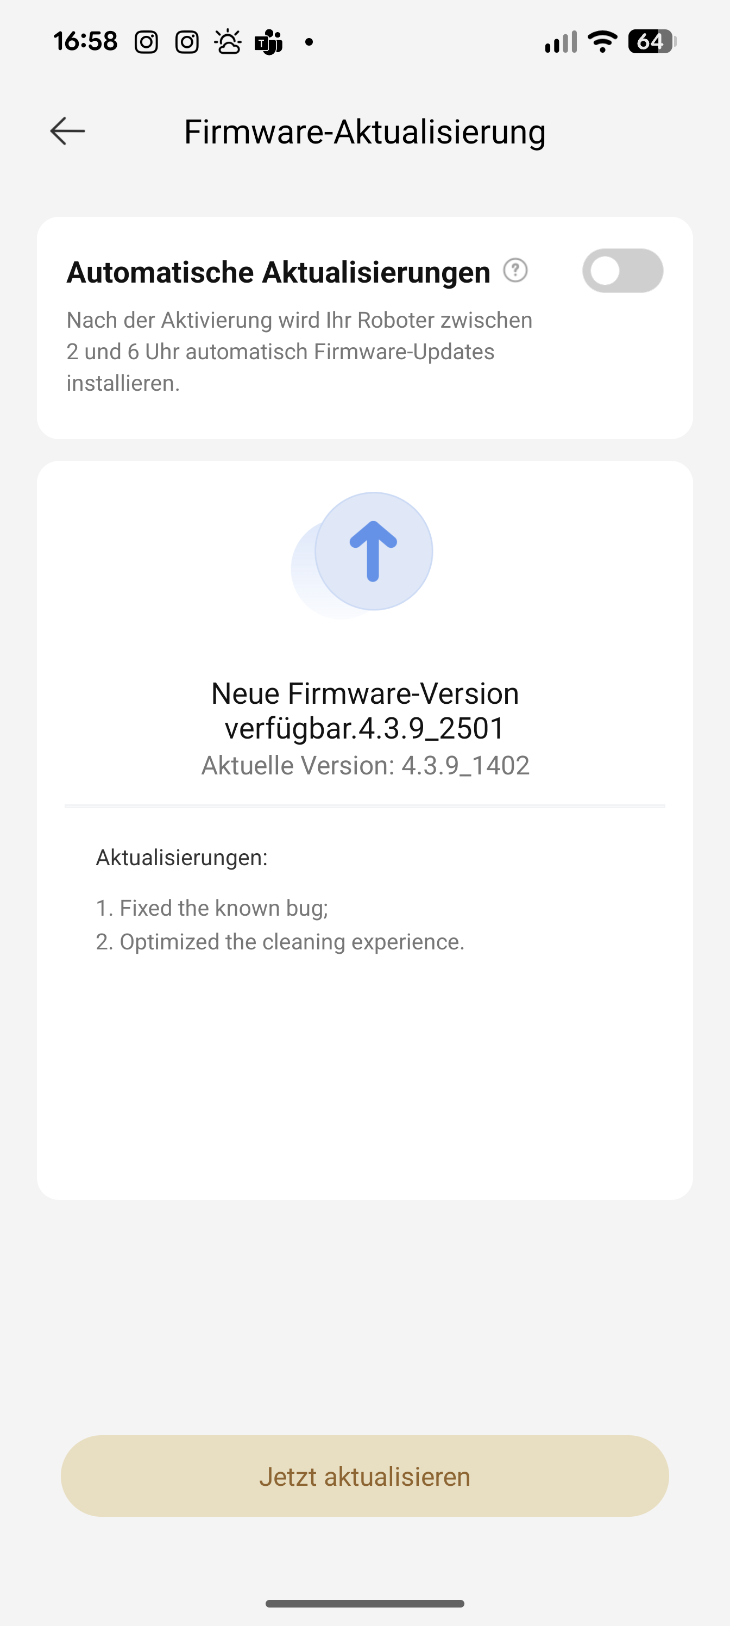Screen dimensions: 730x1626
Task: Click the Jetzt aktualisieren button
Action: pyautogui.click(x=364, y=1477)
